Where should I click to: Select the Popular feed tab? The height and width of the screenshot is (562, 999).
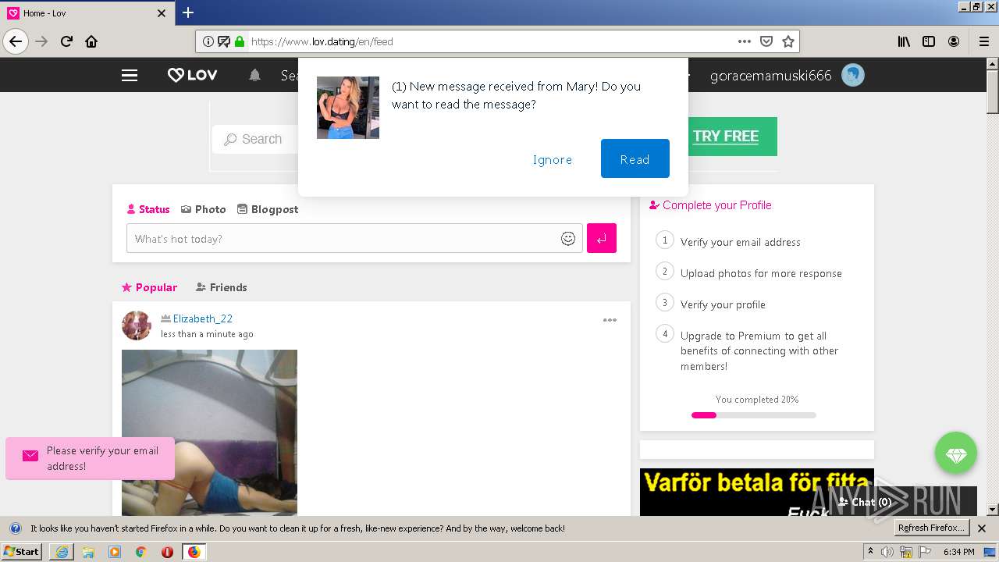click(149, 287)
